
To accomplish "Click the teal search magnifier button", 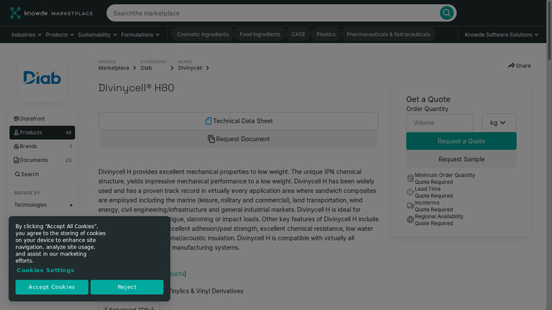I will point(446,13).
